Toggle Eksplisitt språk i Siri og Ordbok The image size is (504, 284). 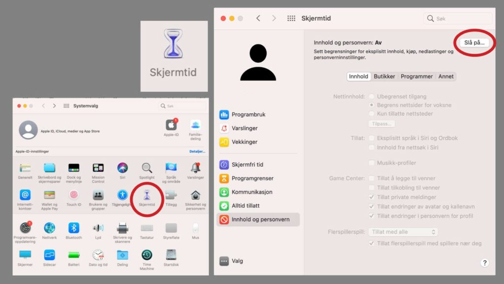coord(372,138)
